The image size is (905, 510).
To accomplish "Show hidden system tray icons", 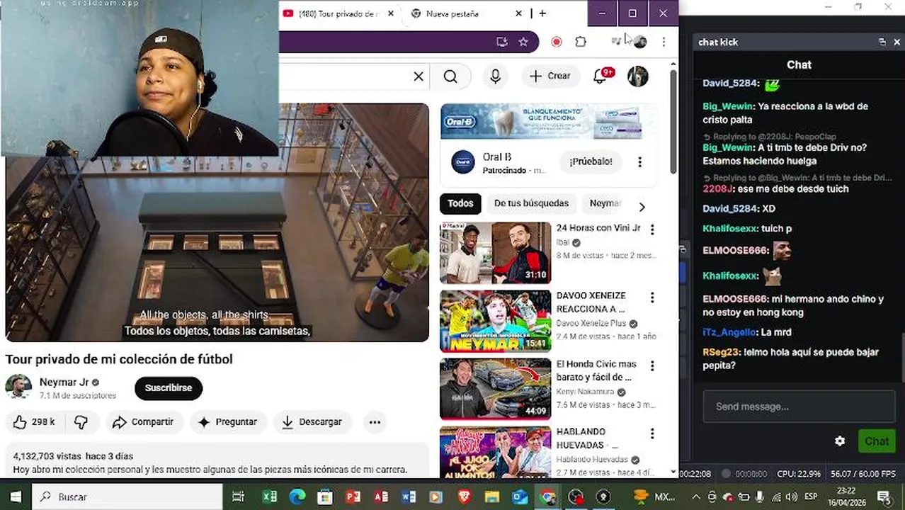I will click(x=695, y=497).
